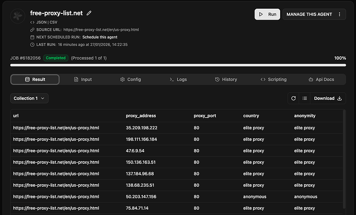Click JOB #6182056 label

click(x=25, y=58)
